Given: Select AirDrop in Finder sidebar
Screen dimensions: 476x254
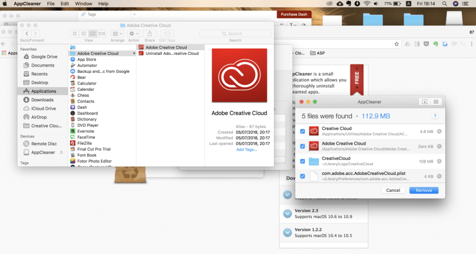Looking at the screenshot, I should (39, 117).
